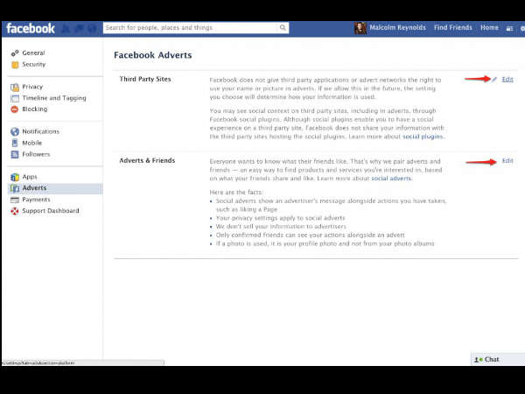Edit Adverts & Friends setting
The height and width of the screenshot is (394, 525).
pyautogui.click(x=507, y=161)
